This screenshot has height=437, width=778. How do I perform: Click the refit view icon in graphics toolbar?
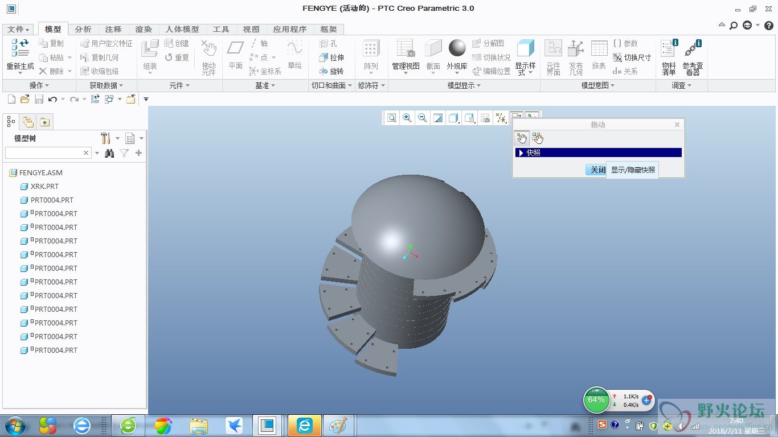click(x=392, y=118)
